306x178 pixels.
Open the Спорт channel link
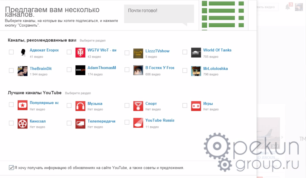(151, 104)
